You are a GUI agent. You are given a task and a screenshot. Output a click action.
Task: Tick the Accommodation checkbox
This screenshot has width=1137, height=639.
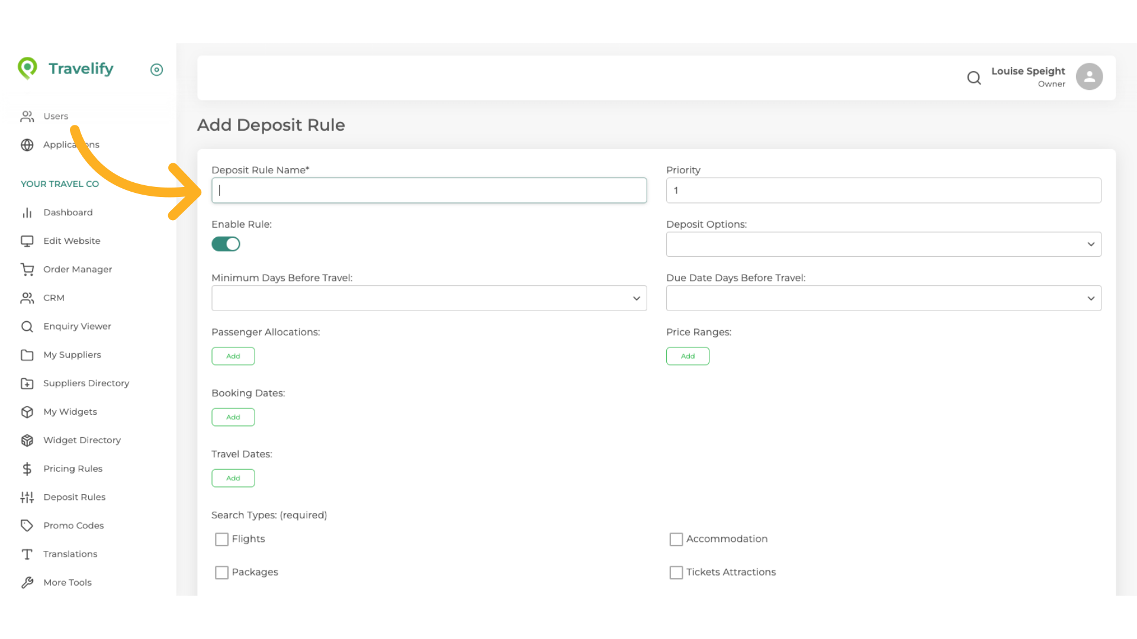(x=676, y=539)
